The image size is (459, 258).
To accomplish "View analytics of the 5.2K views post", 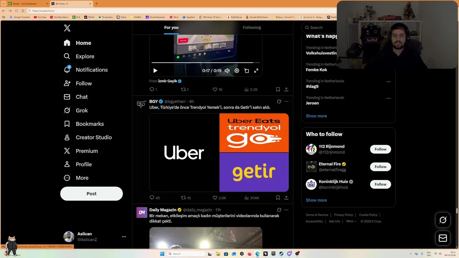I will pyautogui.click(x=251, y=89).
